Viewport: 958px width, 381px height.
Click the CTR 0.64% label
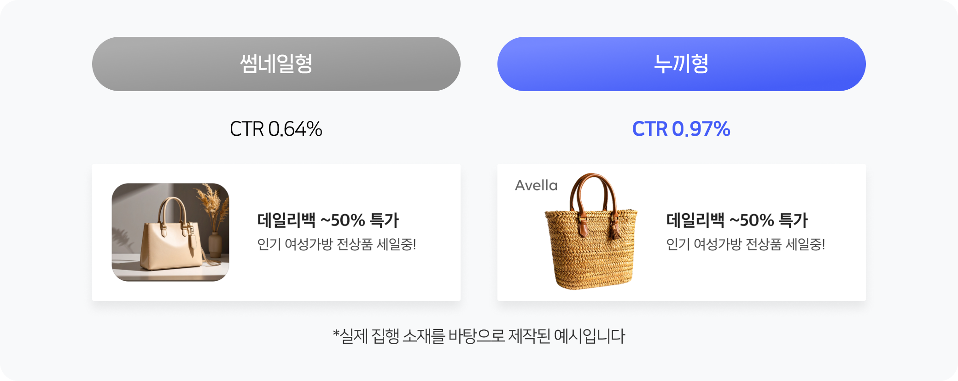276,129
